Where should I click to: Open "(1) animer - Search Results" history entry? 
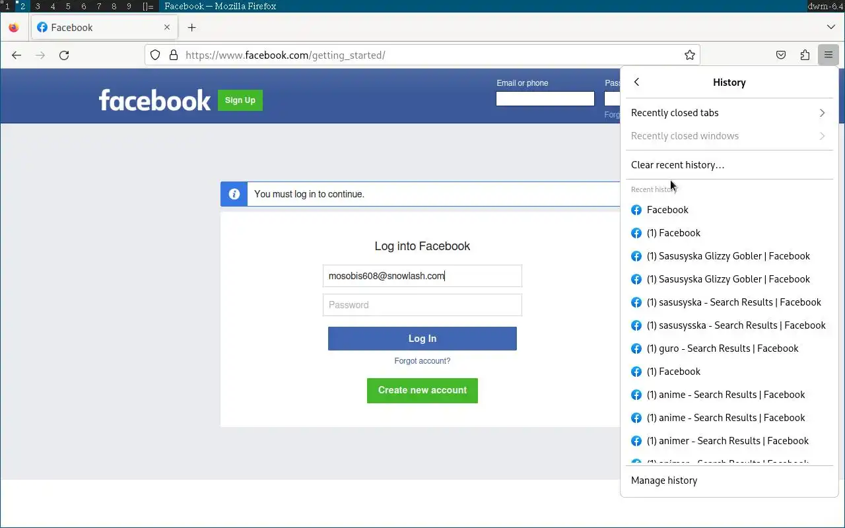point(729,441)
